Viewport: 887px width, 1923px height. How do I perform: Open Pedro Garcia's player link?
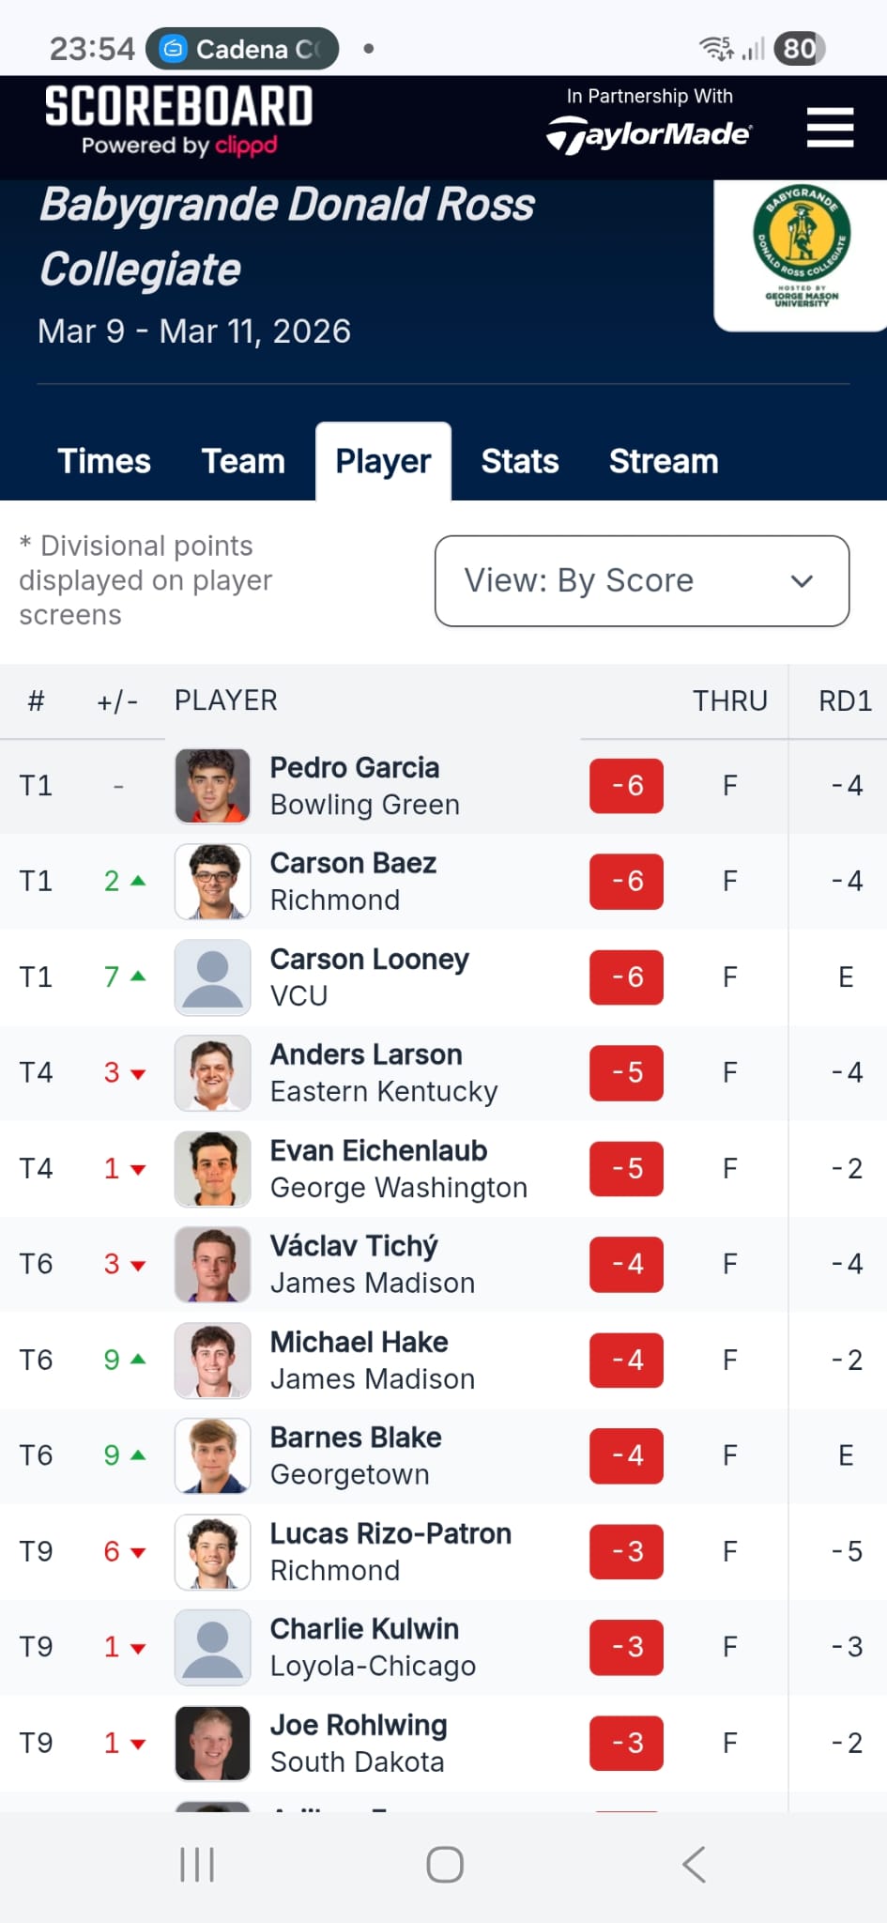pos(355,768)
